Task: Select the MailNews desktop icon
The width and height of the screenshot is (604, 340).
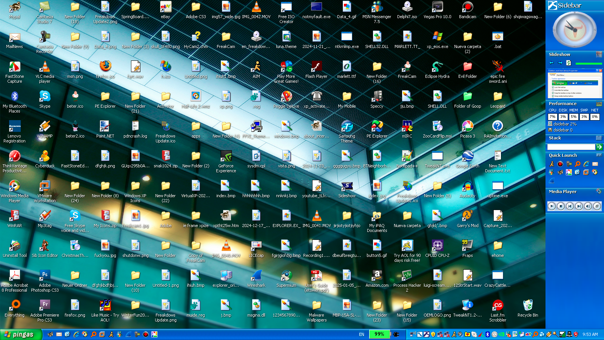Action: pos(14,40)
